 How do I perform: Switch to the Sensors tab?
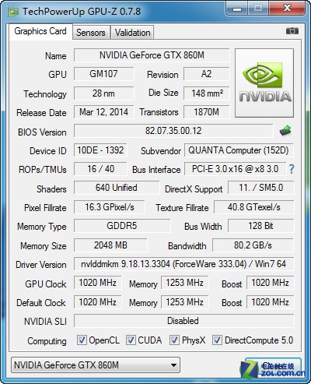tap(91, 33)
